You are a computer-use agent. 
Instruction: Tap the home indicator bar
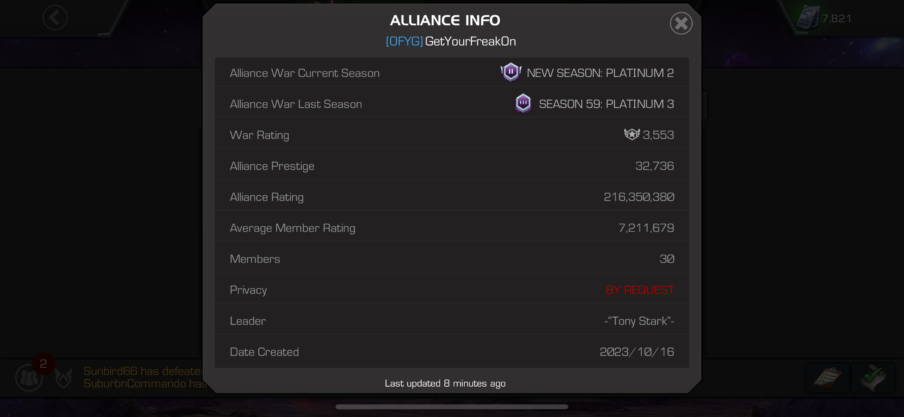[x=452, y=407]
